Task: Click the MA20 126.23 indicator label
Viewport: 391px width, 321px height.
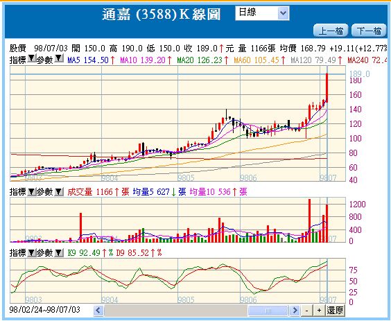Action: click(202, 60)
